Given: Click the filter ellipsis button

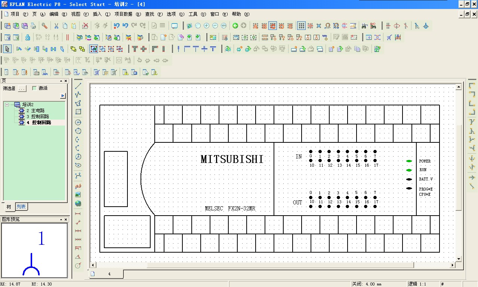Looking at the screenshot, I should coord(22,88).
